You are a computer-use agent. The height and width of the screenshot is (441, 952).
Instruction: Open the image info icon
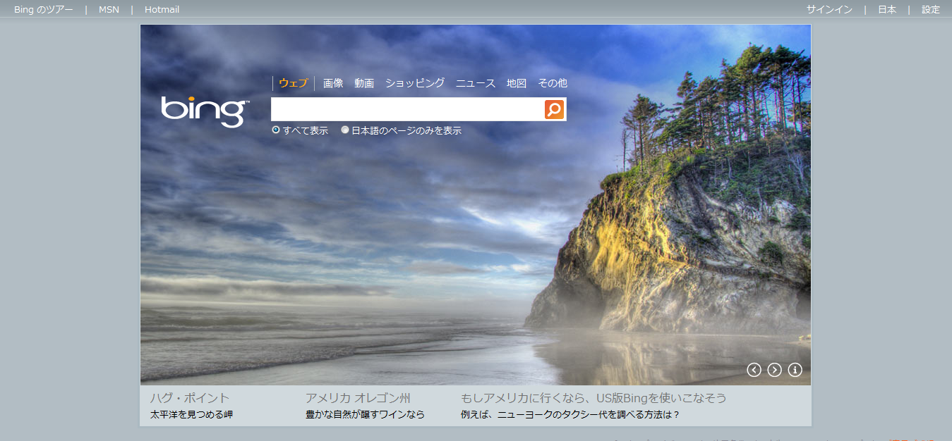(795, 370)
